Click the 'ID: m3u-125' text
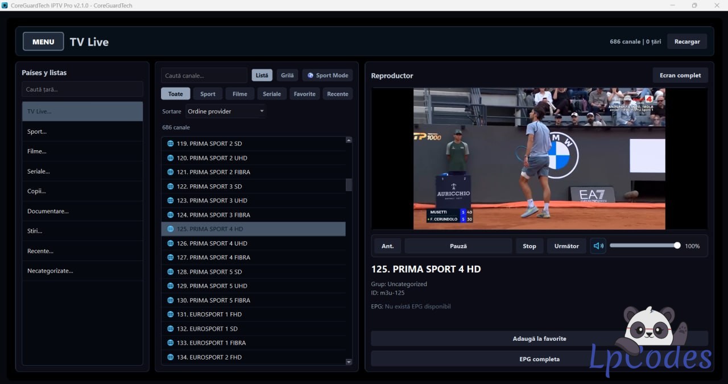 pos(388,292)
